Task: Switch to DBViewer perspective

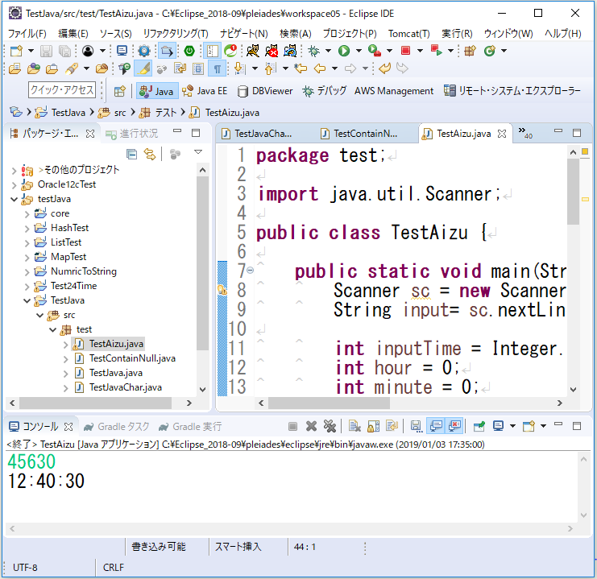Action: click(265, 91)
